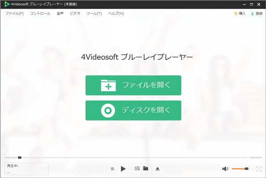Stop playback with the stop button
This screenshot has width=266, height=178.
click(112, 169)
